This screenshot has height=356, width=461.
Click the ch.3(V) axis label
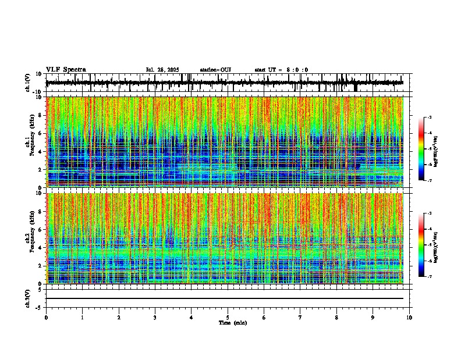coord(28,298)
